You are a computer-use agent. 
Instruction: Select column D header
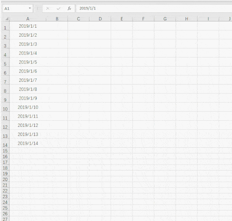click(100, 19)
